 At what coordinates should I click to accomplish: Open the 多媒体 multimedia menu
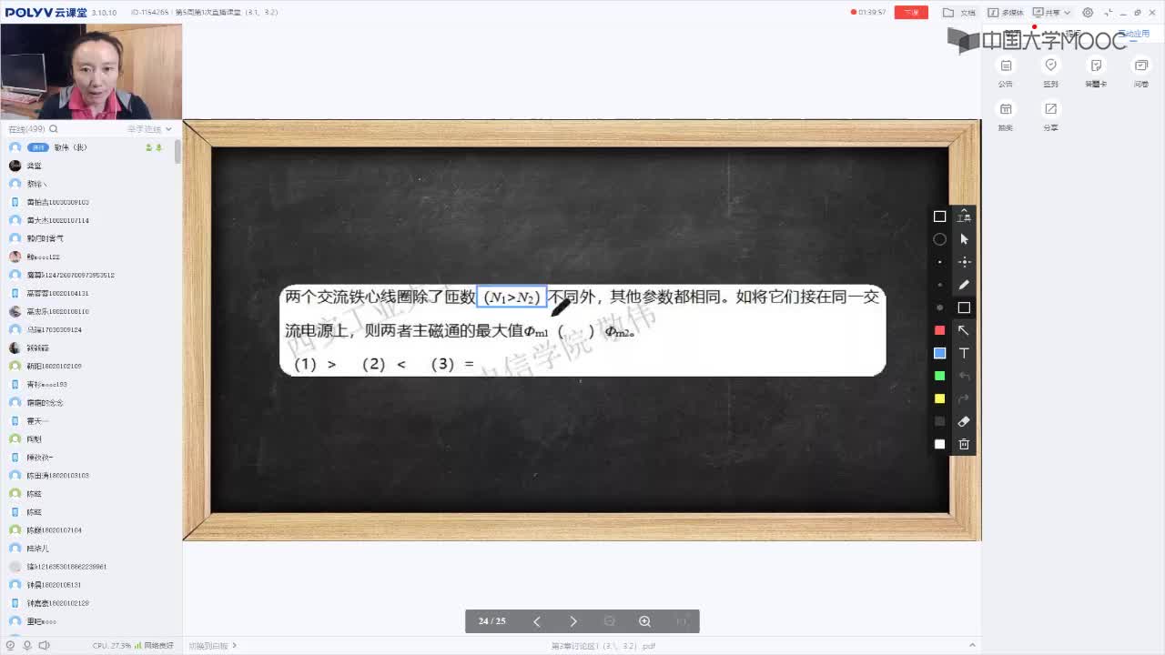[1006, 13]
